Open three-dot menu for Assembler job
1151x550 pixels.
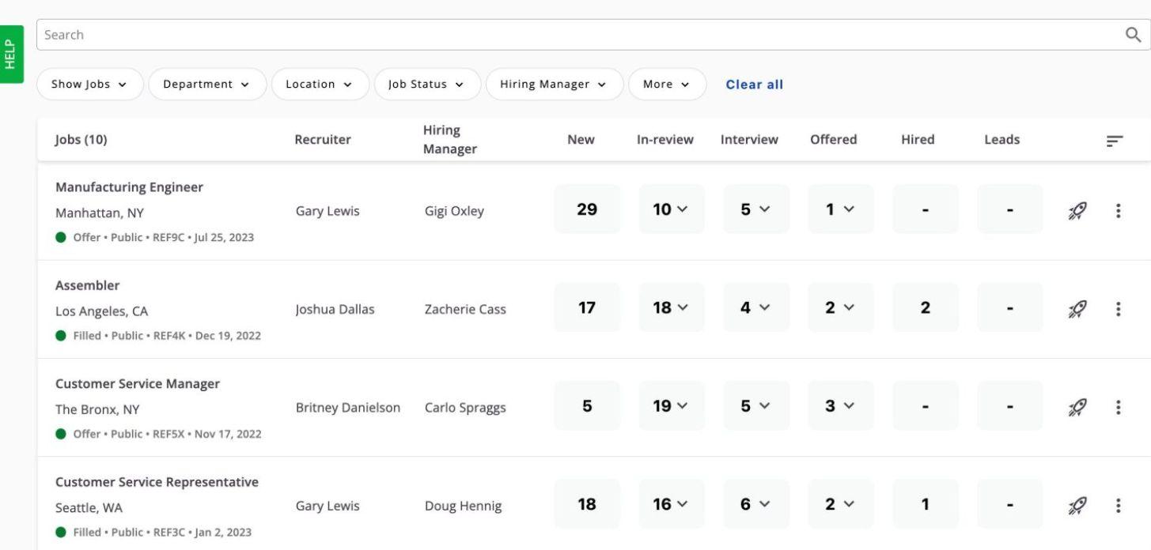1118,309
